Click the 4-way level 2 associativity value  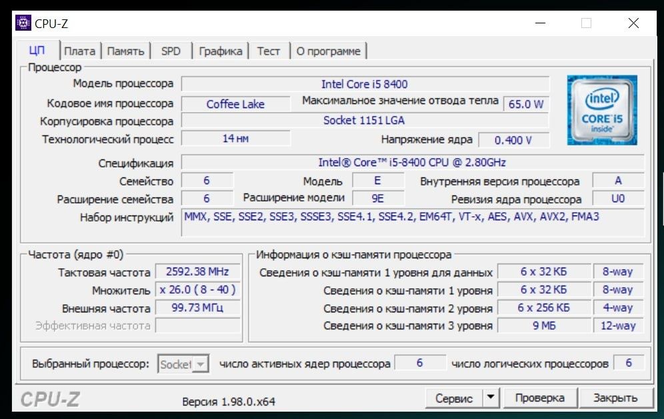pyautogui.click(x=618, y=307)
